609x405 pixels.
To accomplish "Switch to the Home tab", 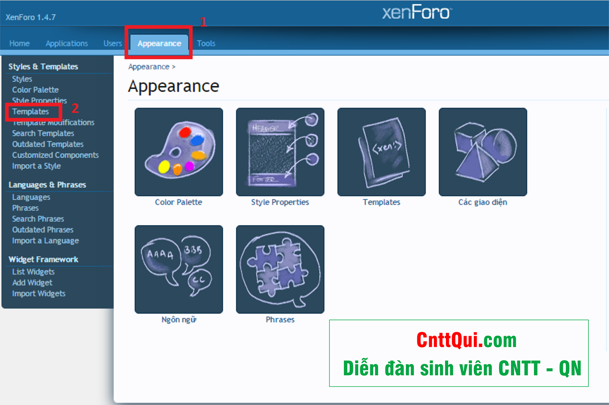I will (19, 44).
